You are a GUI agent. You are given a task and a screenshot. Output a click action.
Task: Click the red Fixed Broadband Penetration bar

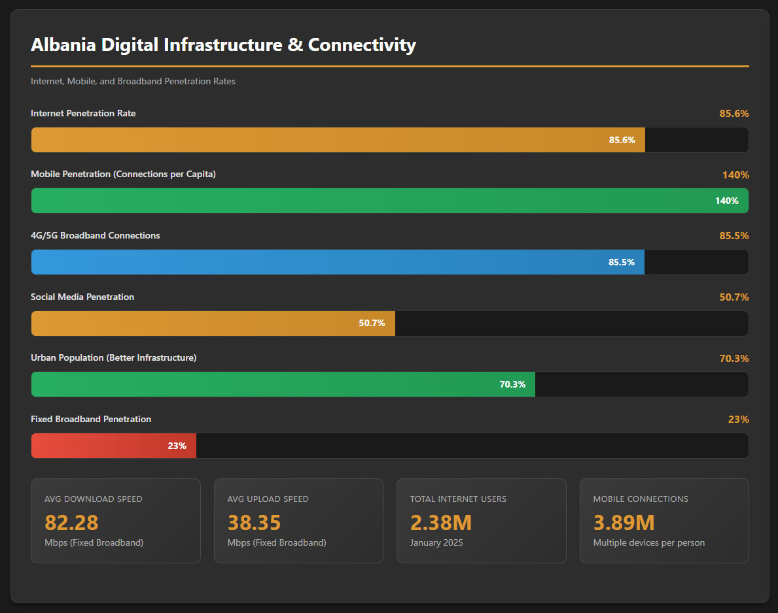point(113,446)
